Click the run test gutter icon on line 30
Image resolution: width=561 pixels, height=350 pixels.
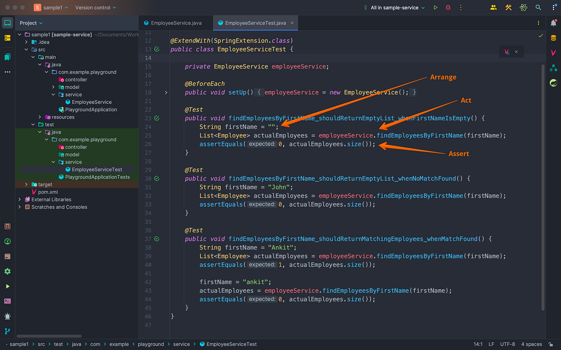pyautogui.click(x=157, y=179)
